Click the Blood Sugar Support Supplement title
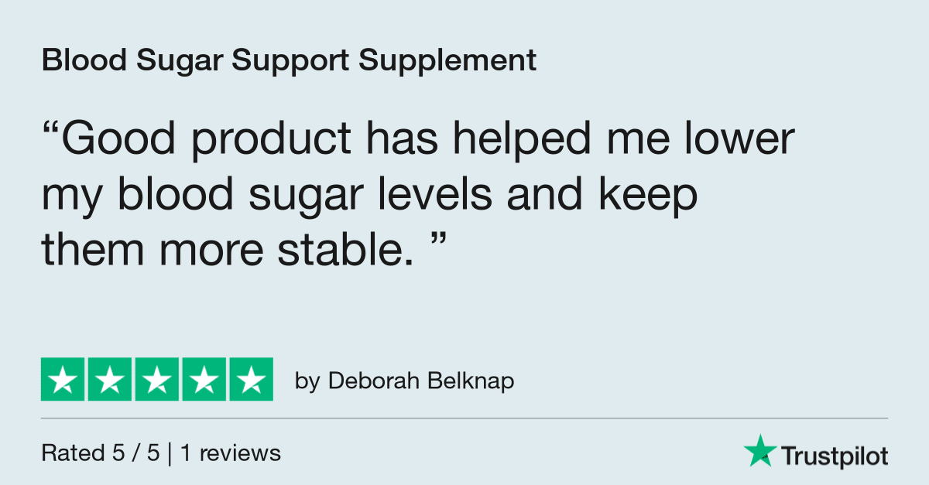 point(289,60)
